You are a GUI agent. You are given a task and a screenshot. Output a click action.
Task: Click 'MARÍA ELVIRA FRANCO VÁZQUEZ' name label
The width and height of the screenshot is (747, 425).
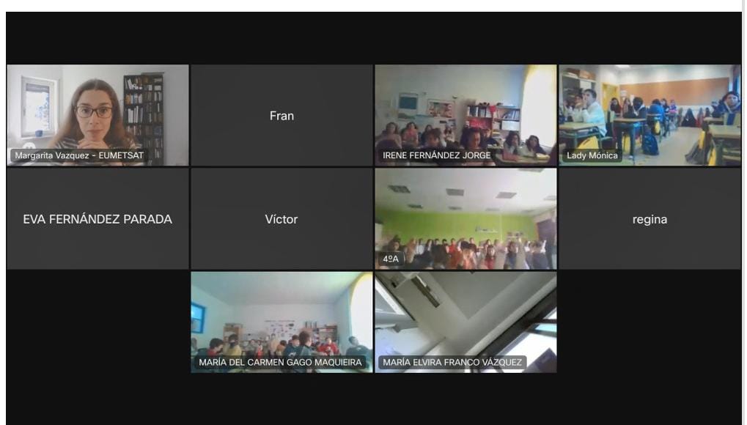pyautogui.click(x=452, y=362)
